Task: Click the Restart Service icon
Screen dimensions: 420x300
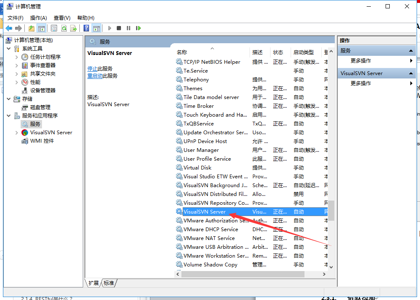Action: pos(138,28)
